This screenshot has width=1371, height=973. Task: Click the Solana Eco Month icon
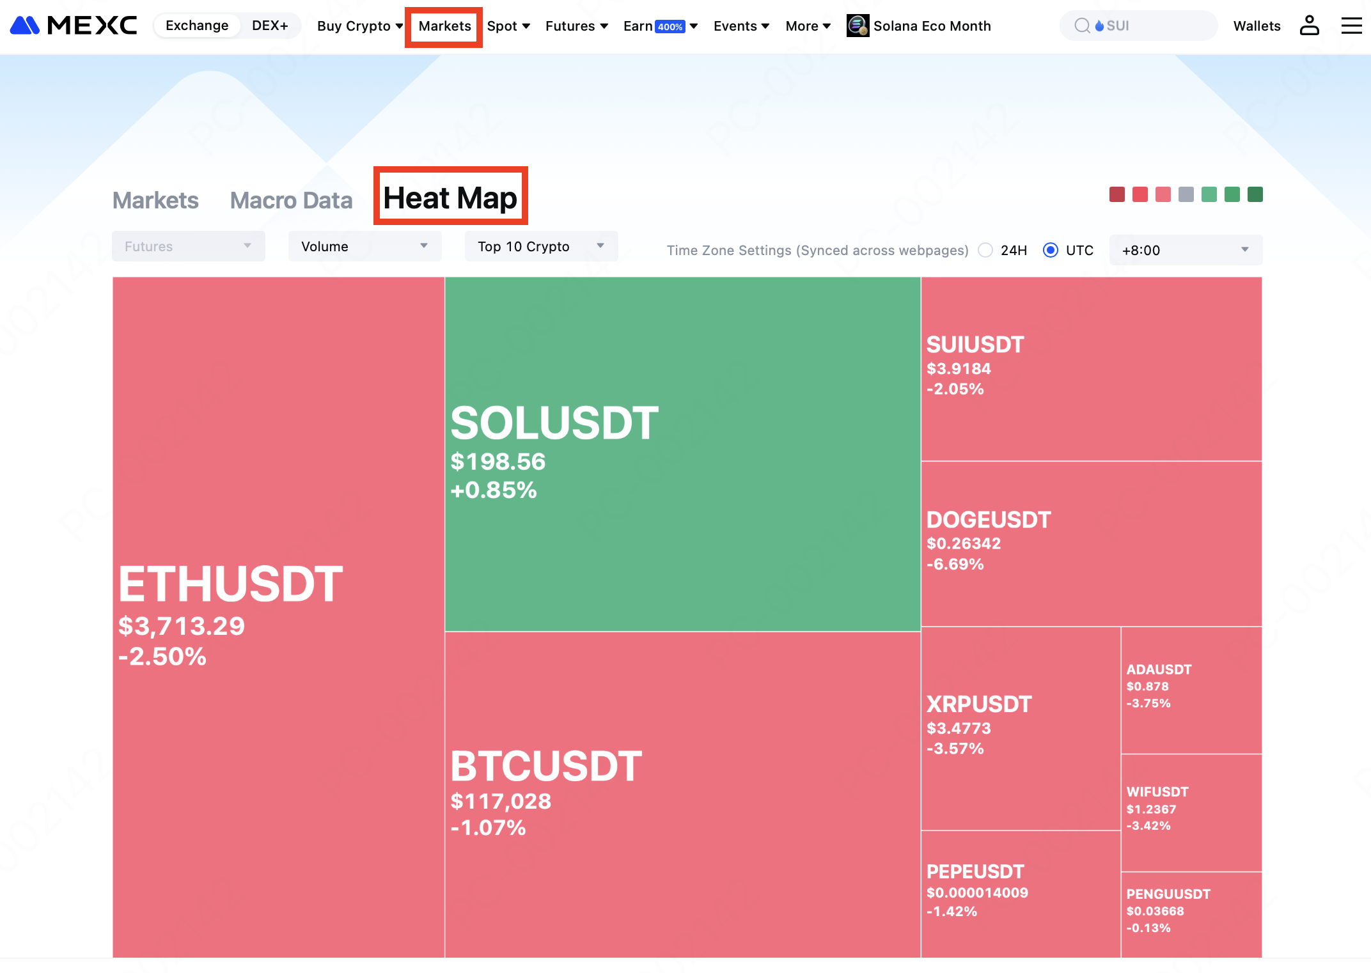(x=858, y=26)
